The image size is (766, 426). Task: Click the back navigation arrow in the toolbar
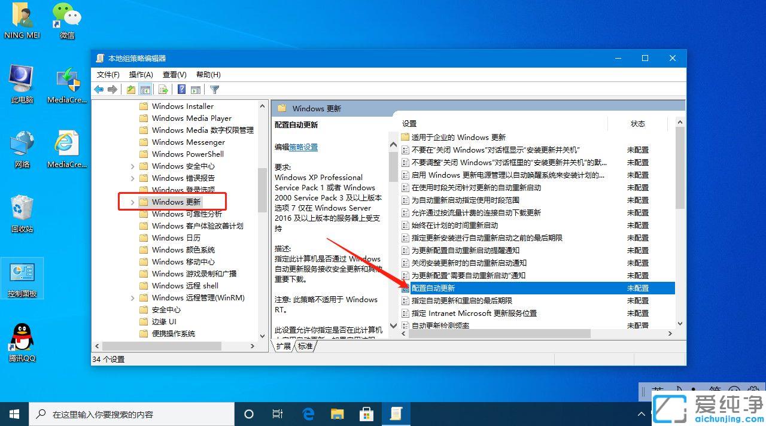(x=99, y=89)
